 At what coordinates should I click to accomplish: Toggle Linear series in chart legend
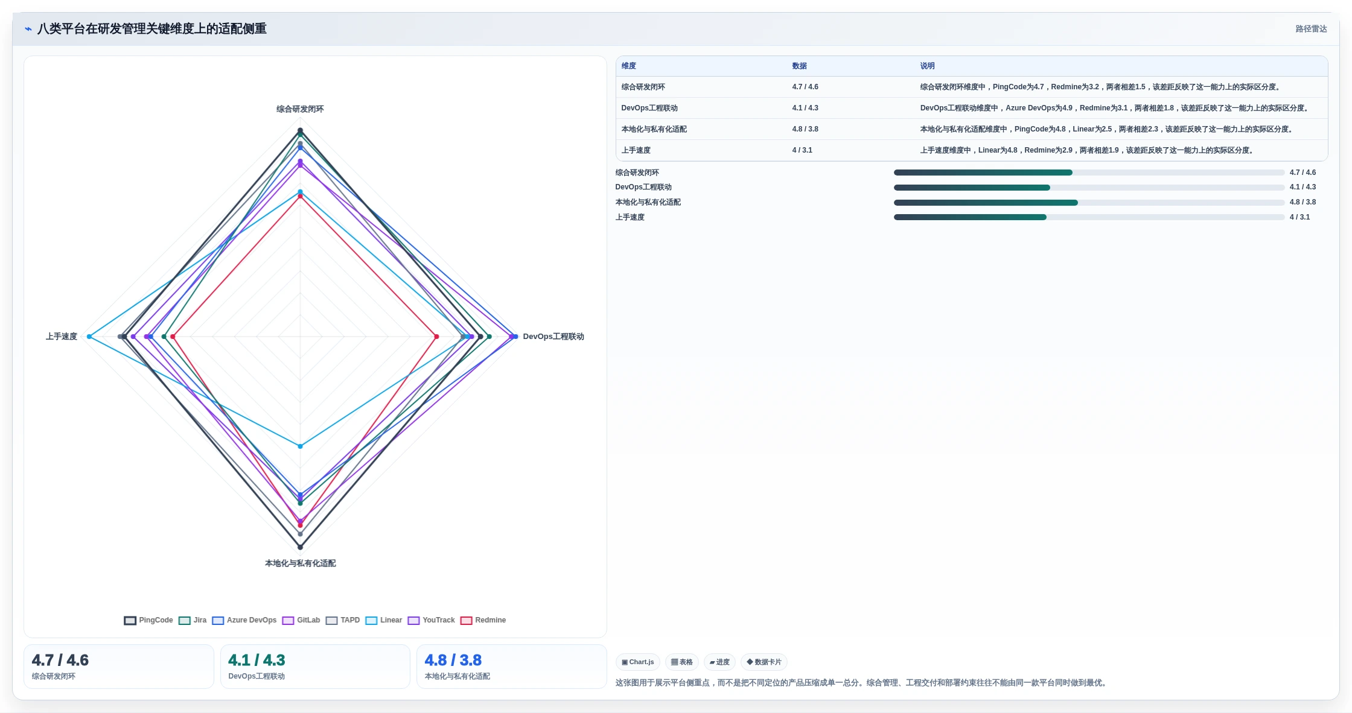coord(384,620)
